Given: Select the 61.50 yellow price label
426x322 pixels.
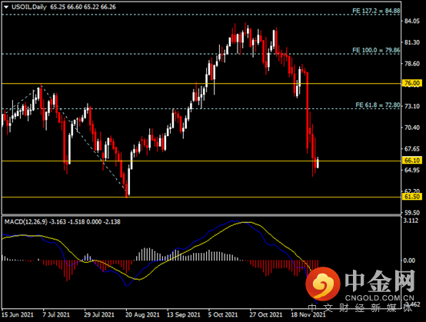Looking at the screenshot, I should click(412, 197).
